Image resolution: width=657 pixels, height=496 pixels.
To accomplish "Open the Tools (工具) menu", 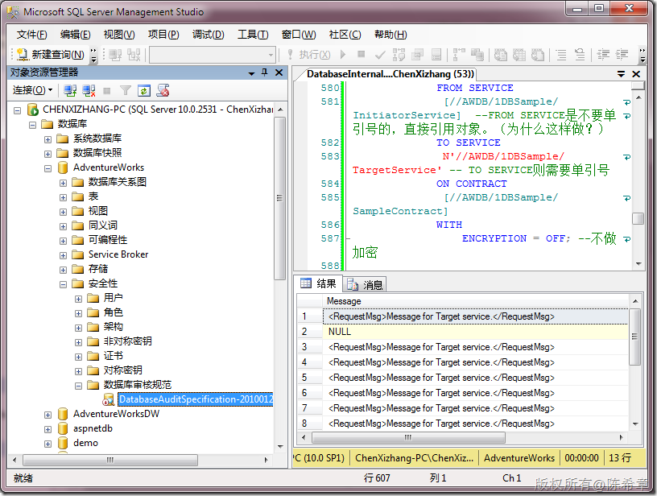I will tap(253, 35).
